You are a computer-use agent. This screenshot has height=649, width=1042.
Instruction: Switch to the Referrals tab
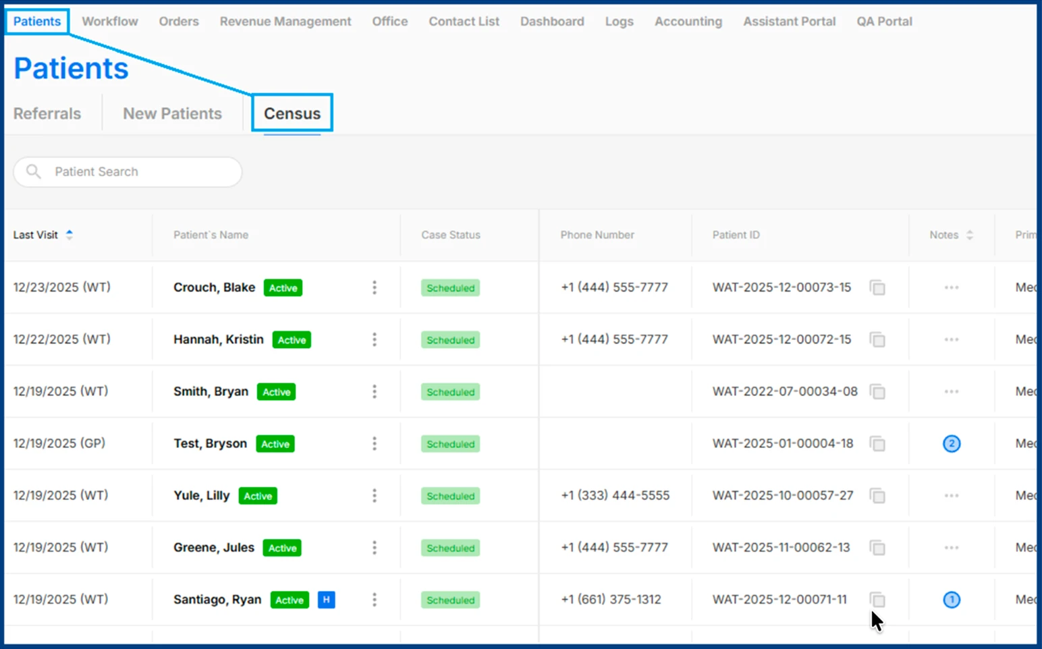tap(47, 113)
